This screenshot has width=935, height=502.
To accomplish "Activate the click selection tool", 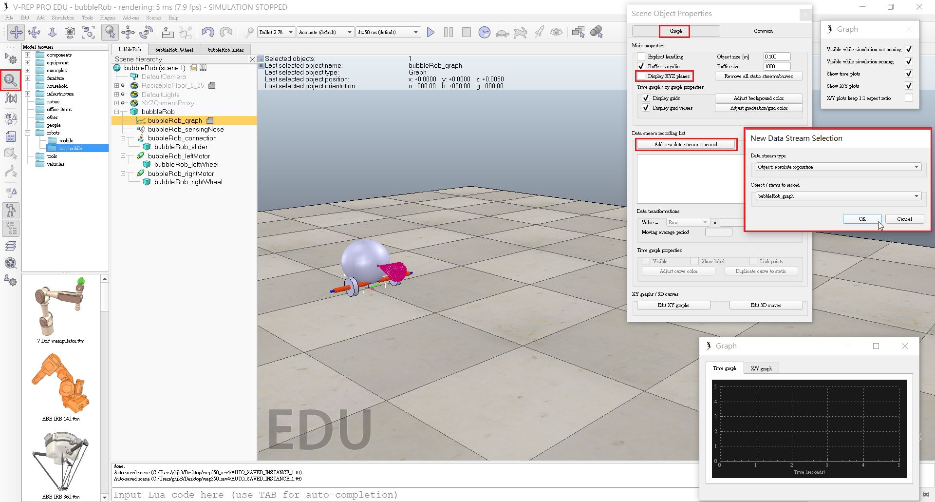I will click(110, 32).
